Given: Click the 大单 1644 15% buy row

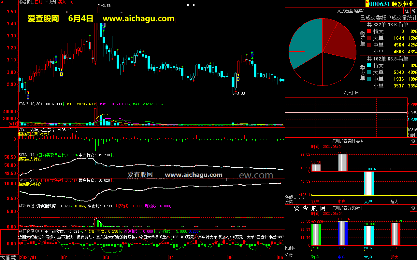Looking at the screenshot, I should tap(392, 38).
